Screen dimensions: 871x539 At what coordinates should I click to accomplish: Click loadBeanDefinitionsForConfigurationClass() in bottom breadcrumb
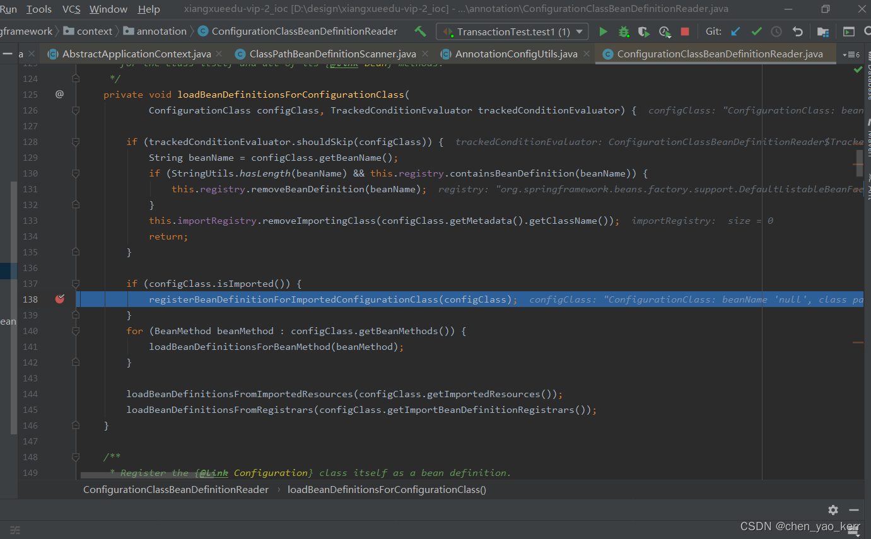tap(387, 489)
